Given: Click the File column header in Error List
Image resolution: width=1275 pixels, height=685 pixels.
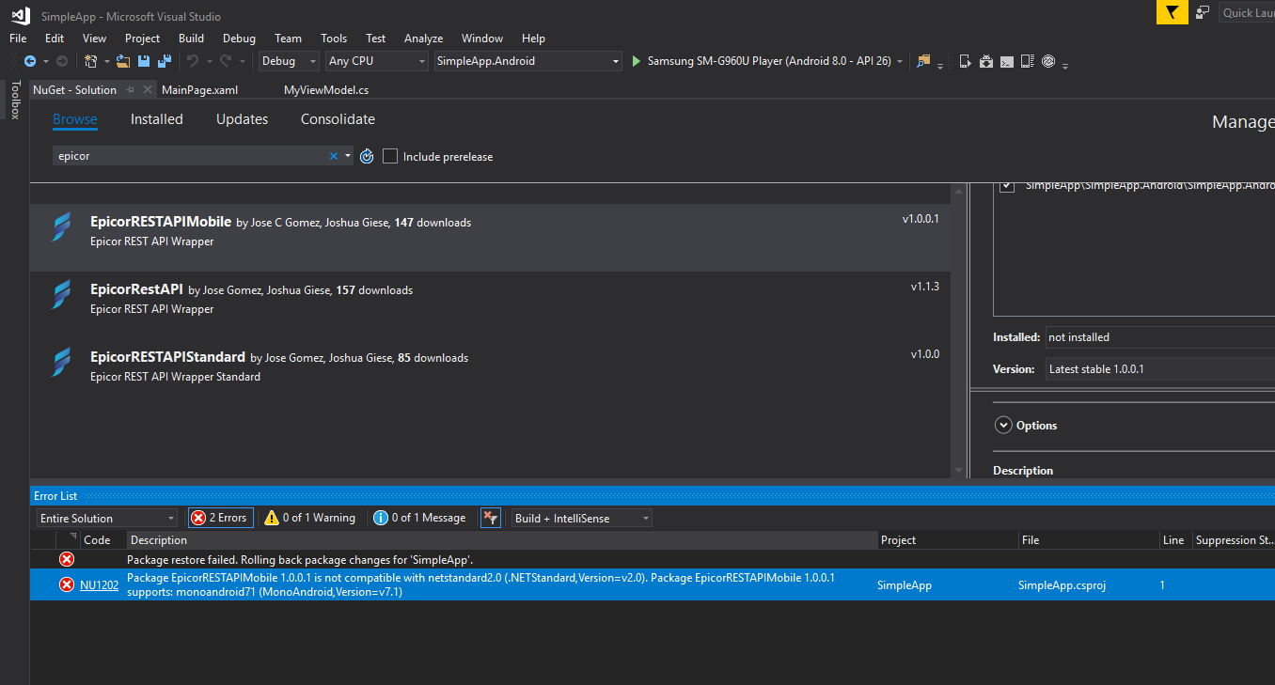Looking at the screenshot, I should (1088, 540).
